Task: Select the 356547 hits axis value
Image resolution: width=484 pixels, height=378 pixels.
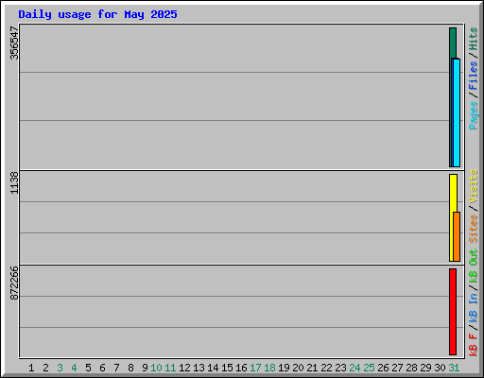Action: click(14, 43)
